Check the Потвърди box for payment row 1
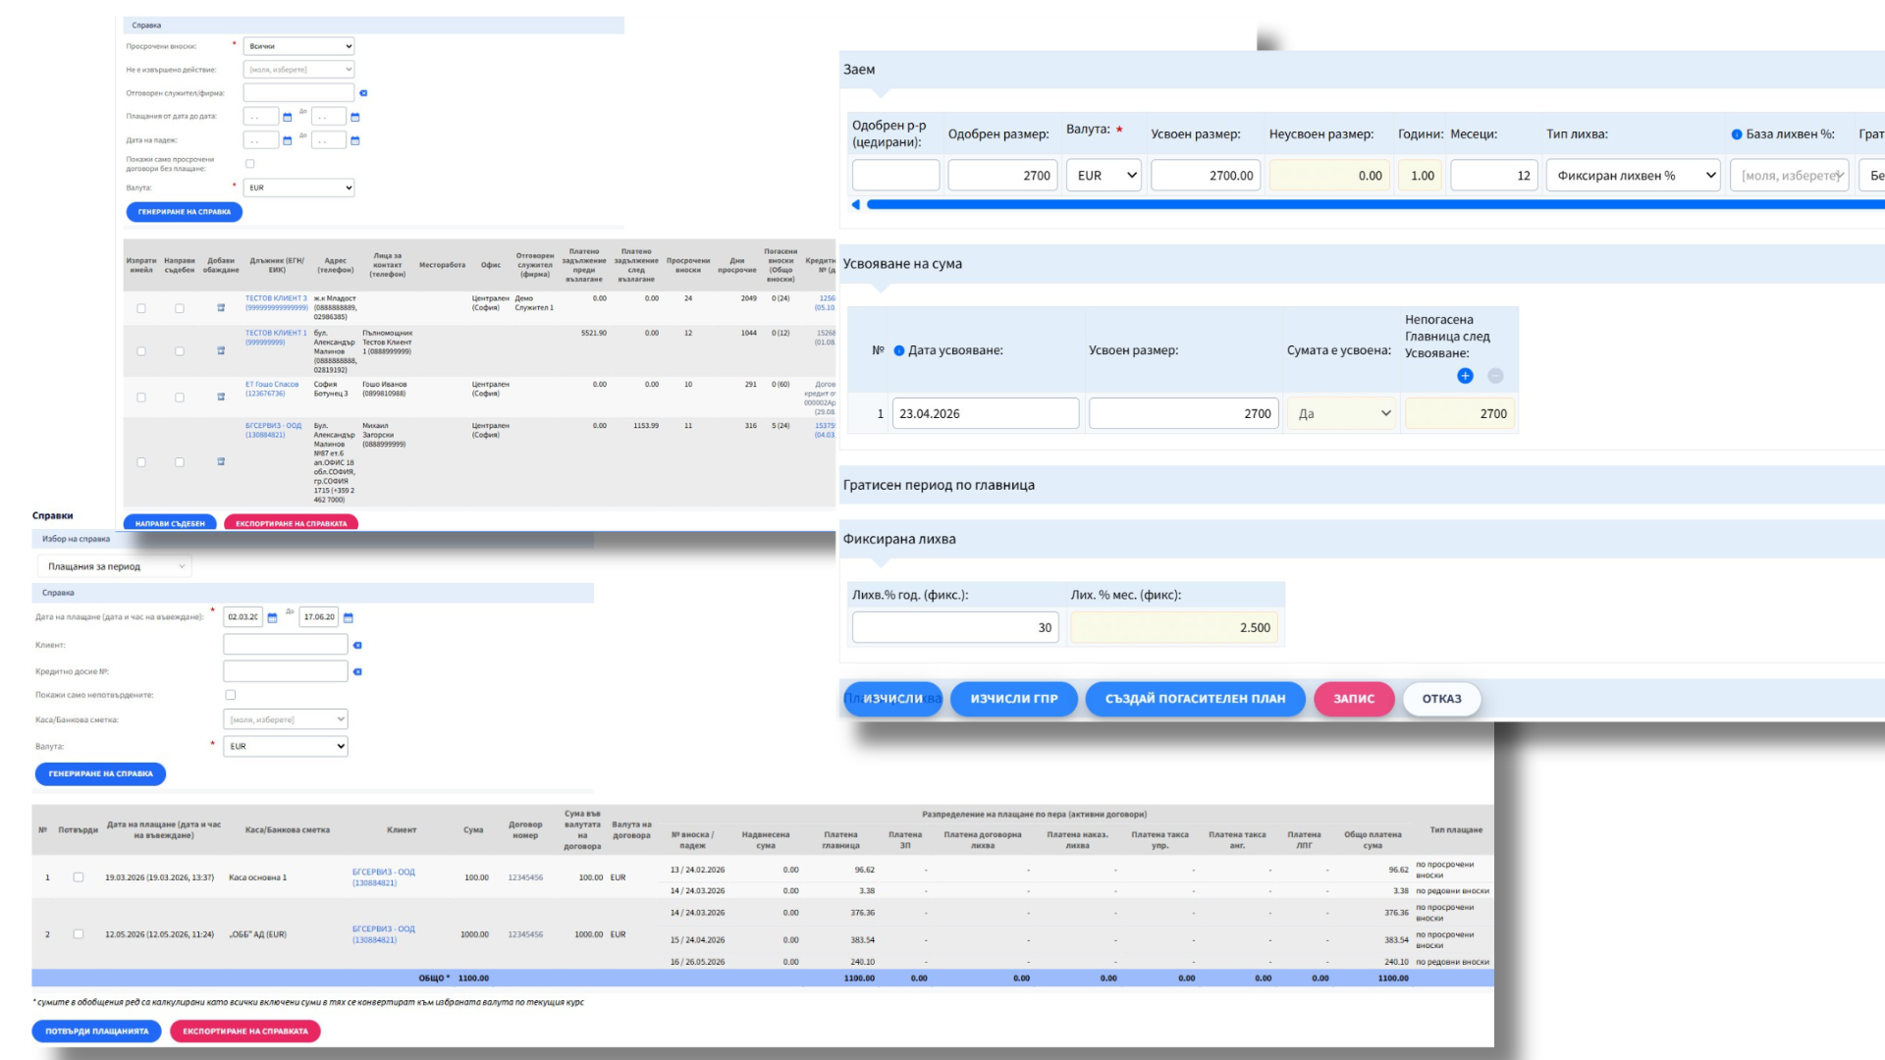The height and width of the screenshot is (1060, 1885). [79, 877]
